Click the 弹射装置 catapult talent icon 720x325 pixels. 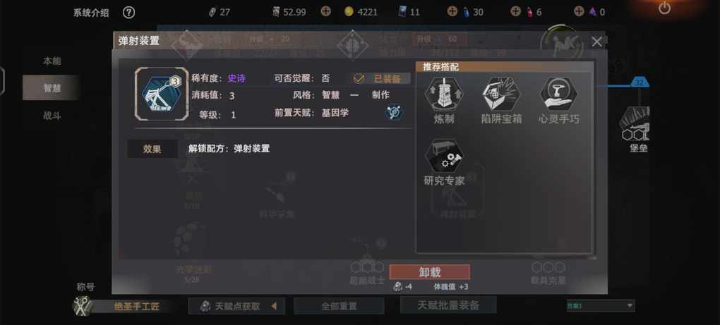click(162, 94)
